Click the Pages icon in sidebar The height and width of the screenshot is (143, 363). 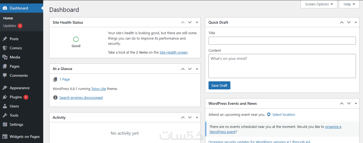click(5, 66)
